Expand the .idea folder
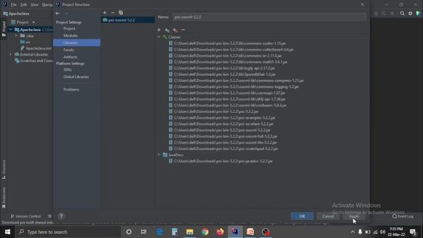The width and height of the screenshot is (423, 238). 16,36
